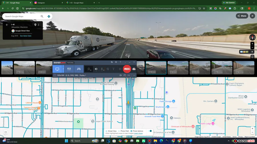Image resolution: width=257 pixels, height=144 pixels.
Task: Collapse the imagery timeline chevrons
Action: coord(252,52)
